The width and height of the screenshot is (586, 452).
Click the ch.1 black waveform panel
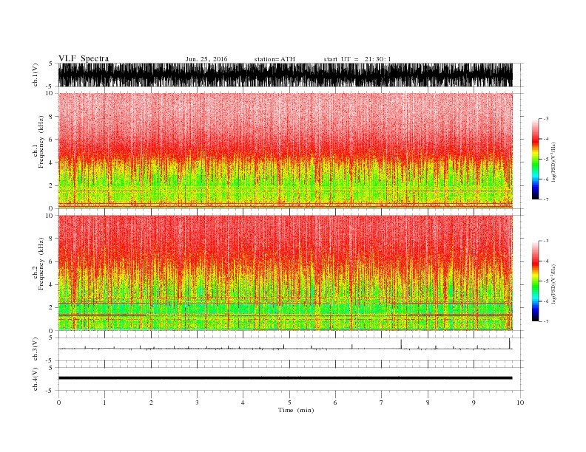pyautogui.click(x=286, y=75)
